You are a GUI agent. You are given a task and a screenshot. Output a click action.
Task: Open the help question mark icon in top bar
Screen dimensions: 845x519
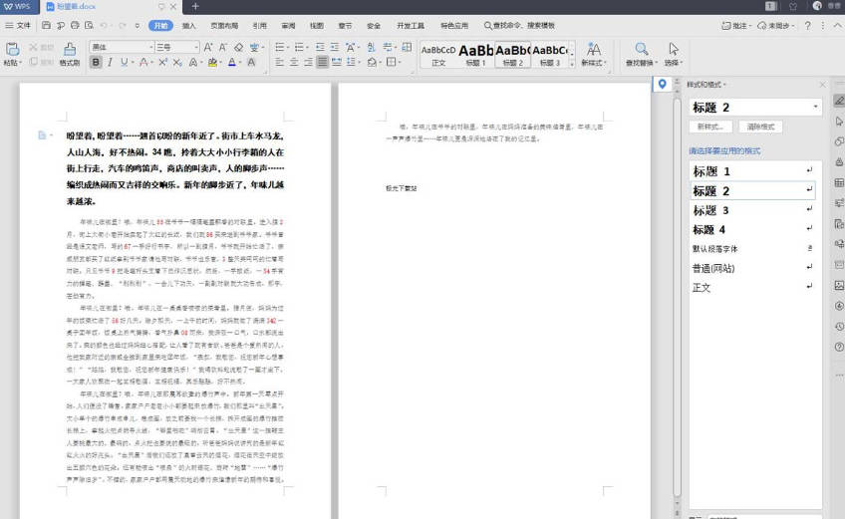tap(807, 25)
